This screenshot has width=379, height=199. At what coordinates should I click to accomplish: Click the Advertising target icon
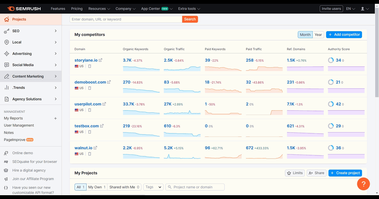tap(7, 54)
